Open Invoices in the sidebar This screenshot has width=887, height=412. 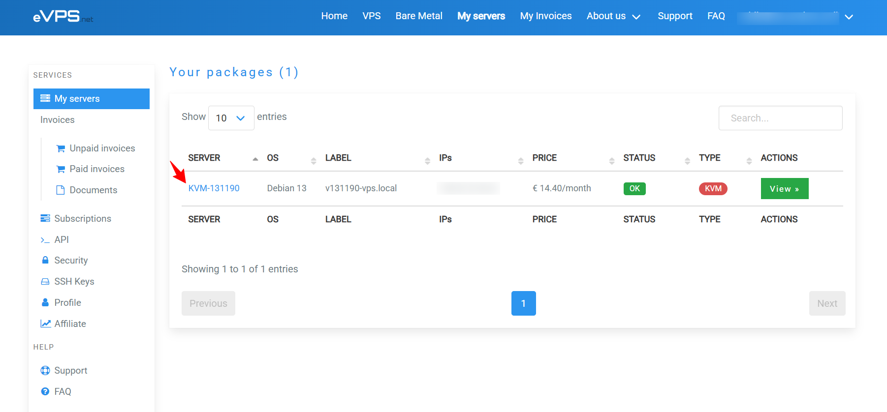(x=58, y=120)
